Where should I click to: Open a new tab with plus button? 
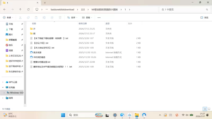tap(45, 3)
